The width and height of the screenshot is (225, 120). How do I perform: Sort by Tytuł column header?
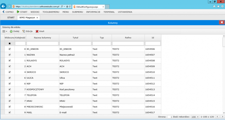[75, 37]
